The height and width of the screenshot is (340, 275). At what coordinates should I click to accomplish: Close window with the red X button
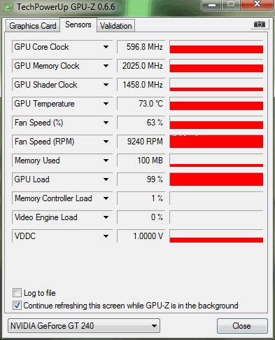click(257, 4)
